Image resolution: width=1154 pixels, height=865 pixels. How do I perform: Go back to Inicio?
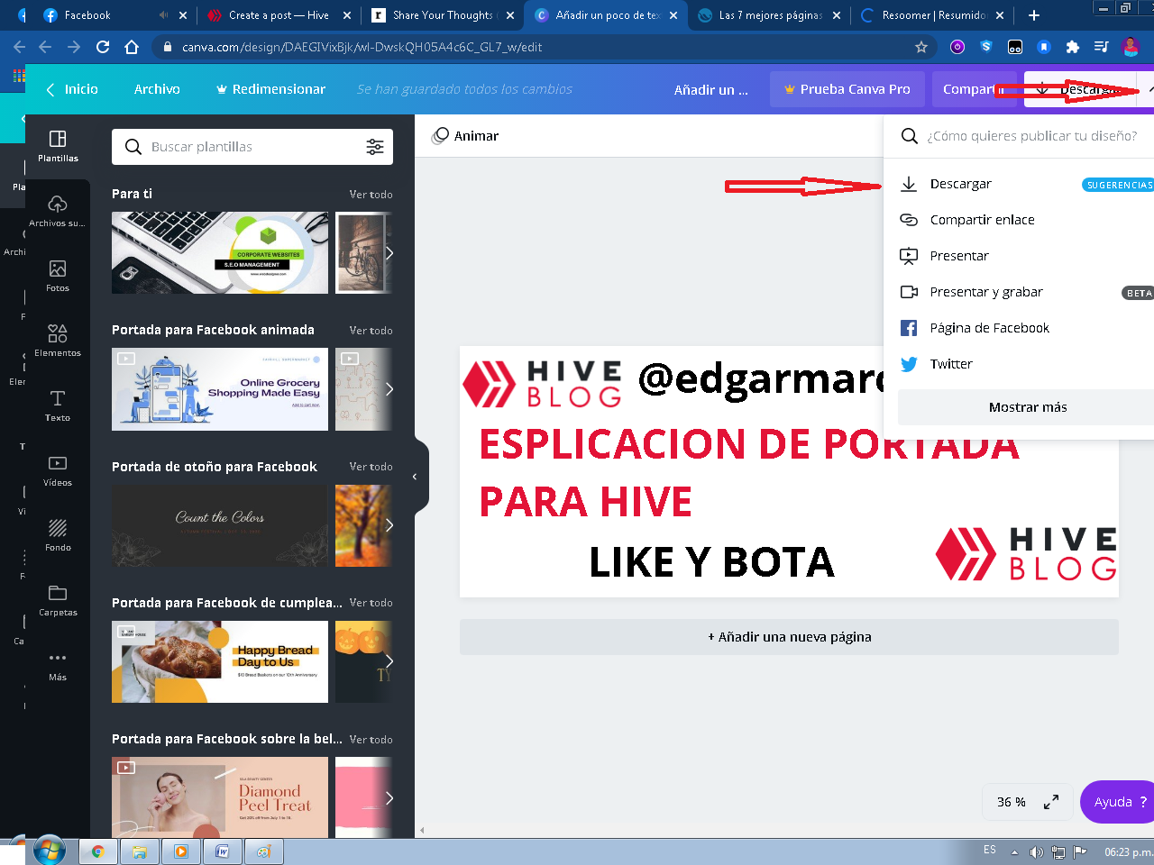point(72,89)
